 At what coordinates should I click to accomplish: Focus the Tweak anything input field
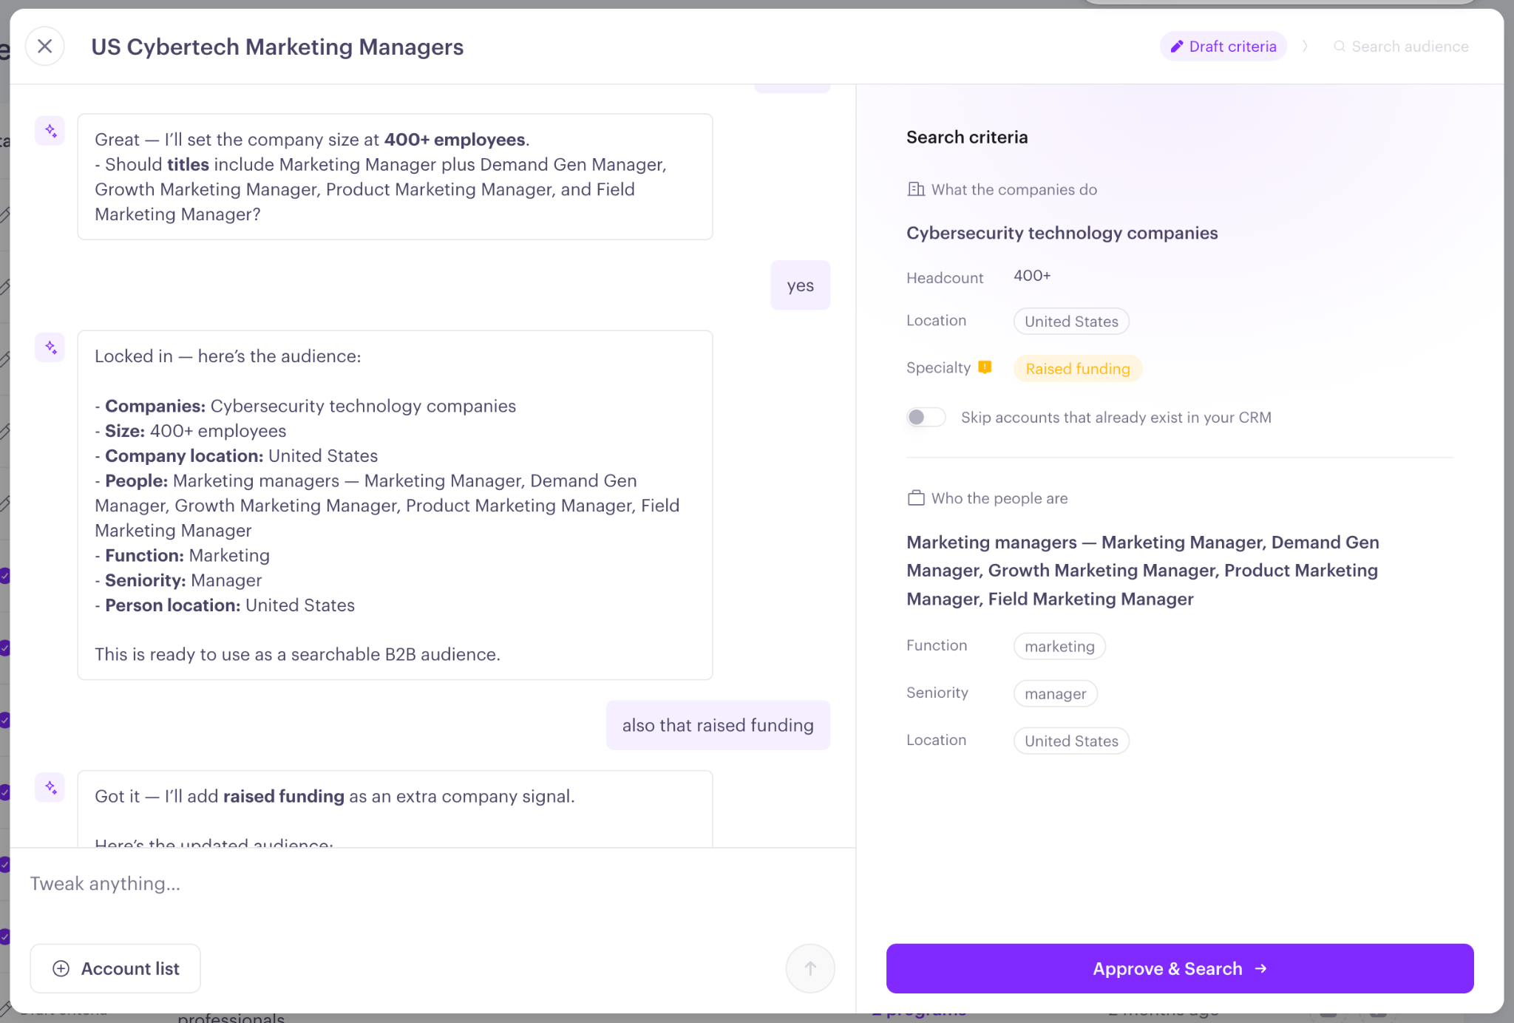pos(432,884)
